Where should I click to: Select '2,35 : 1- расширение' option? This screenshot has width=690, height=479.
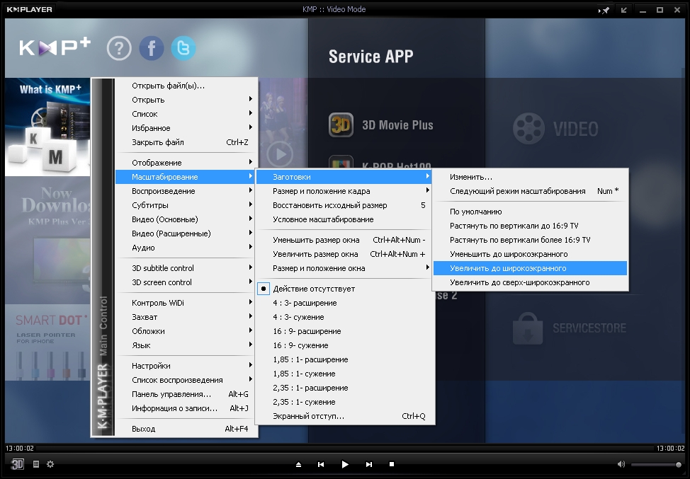345,388
